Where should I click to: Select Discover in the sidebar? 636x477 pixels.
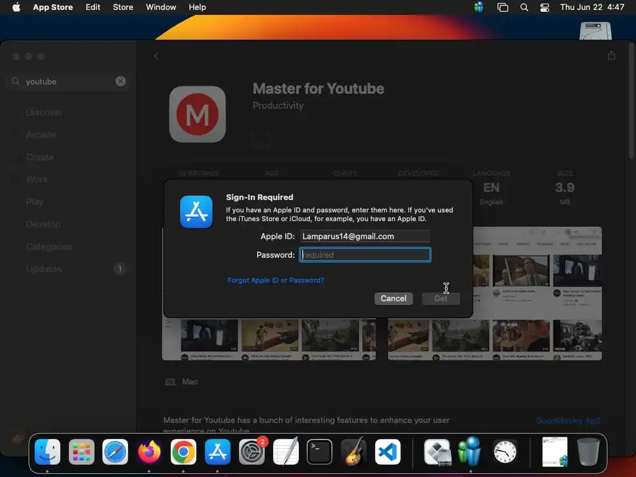point(44,112)
